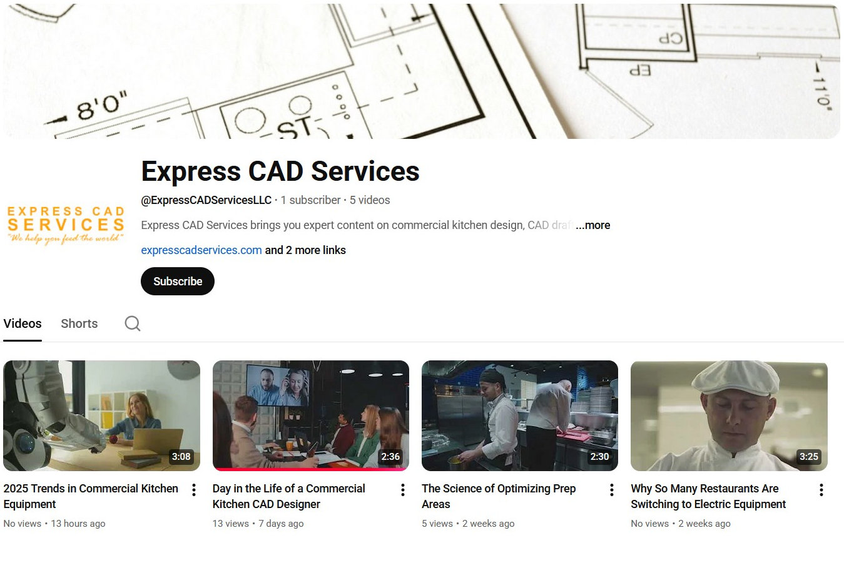Viewport: 844px width, 585px height.
Task: Open options menu for 2025 Trends video
Action: [x=193, y=489]
